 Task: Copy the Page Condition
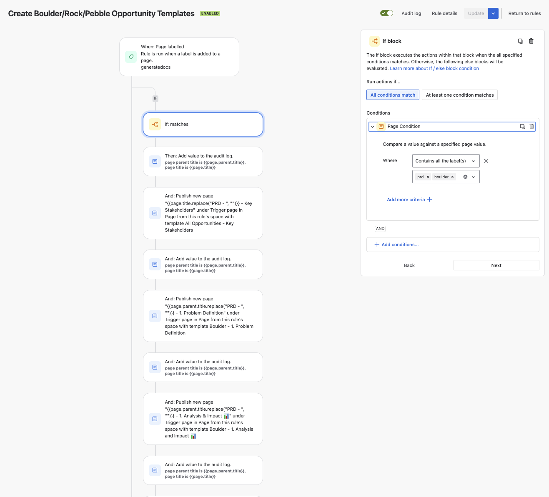[x=522, y=127]
